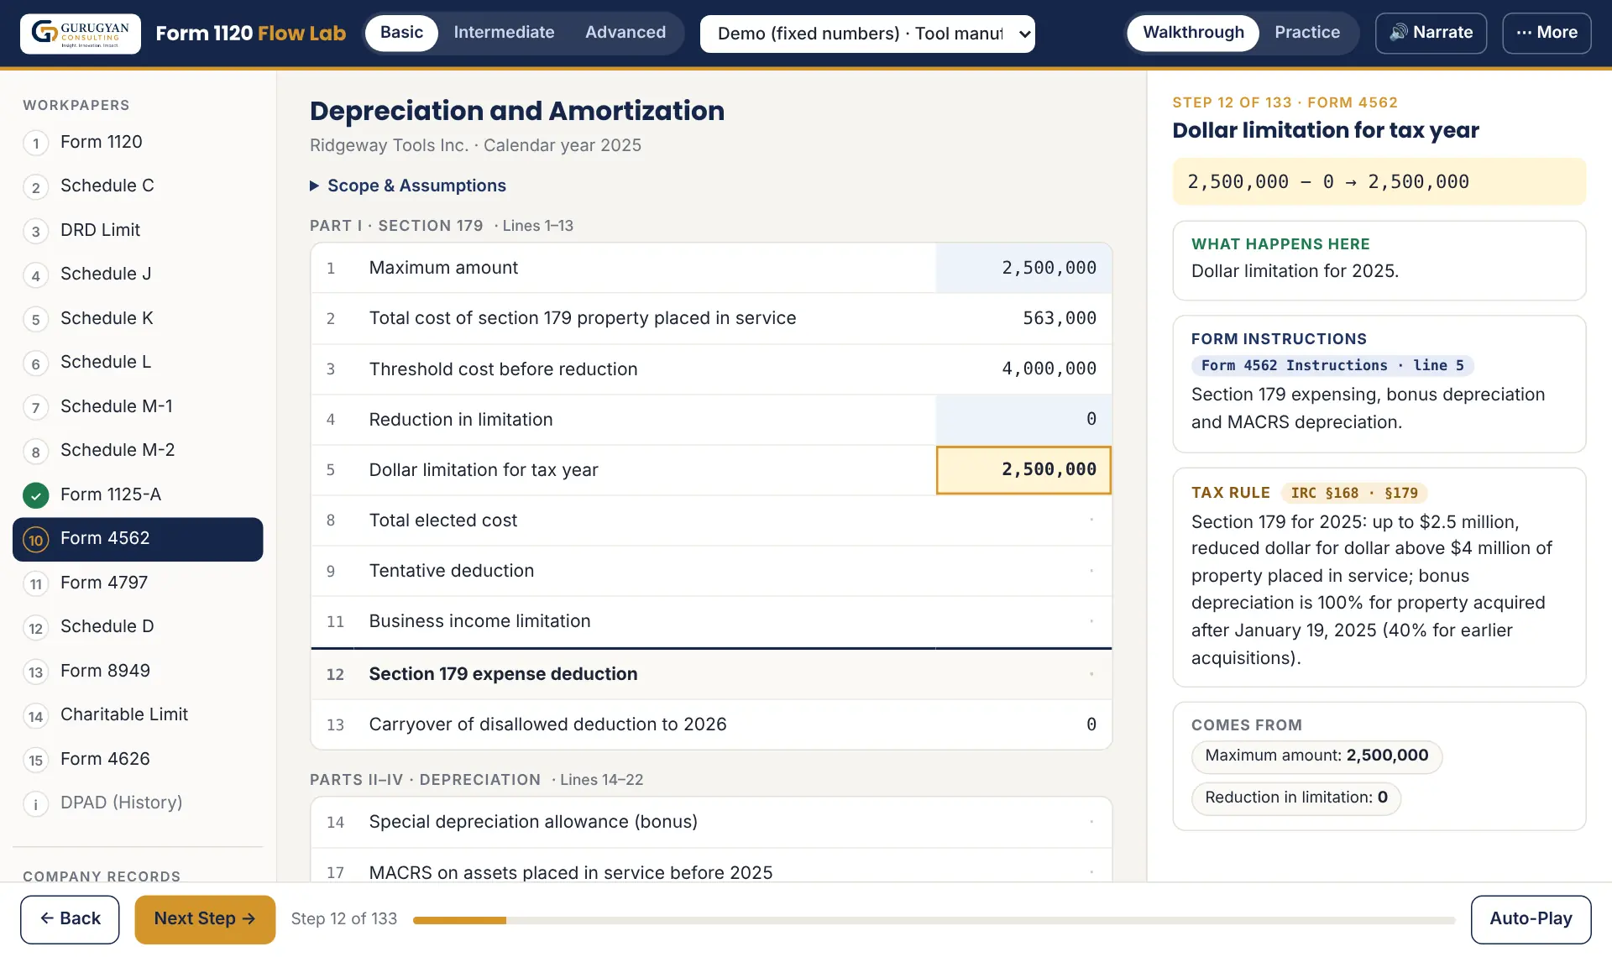Click the number 10 badge for Form 4562
The image size is (1612, 957).
(x=35, y=540)
